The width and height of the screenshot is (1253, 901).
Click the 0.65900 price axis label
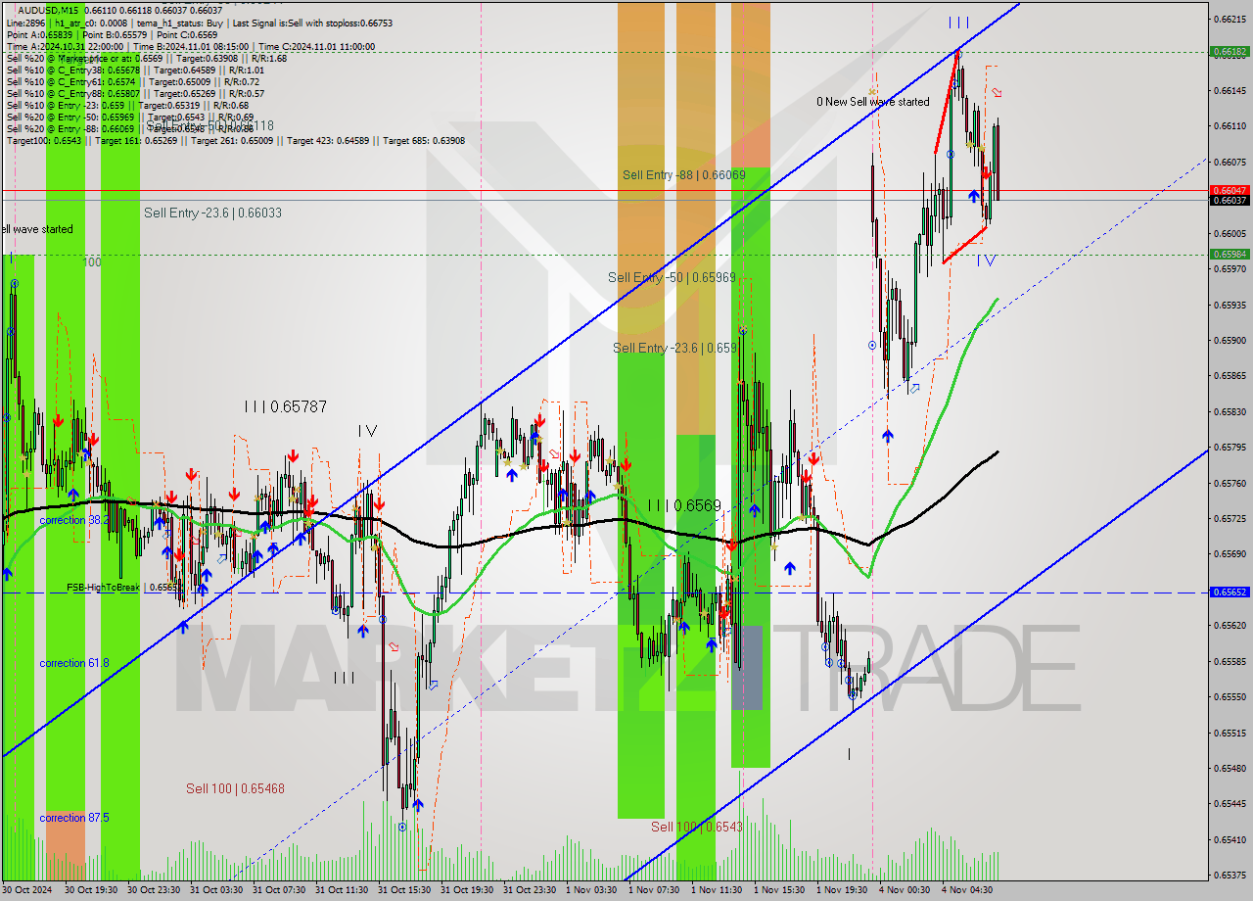(x=1230, y=340)
